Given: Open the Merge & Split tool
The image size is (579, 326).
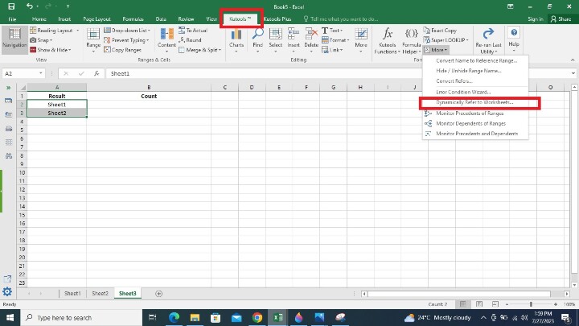Looking at the screenshot, I should coord(199,50).
